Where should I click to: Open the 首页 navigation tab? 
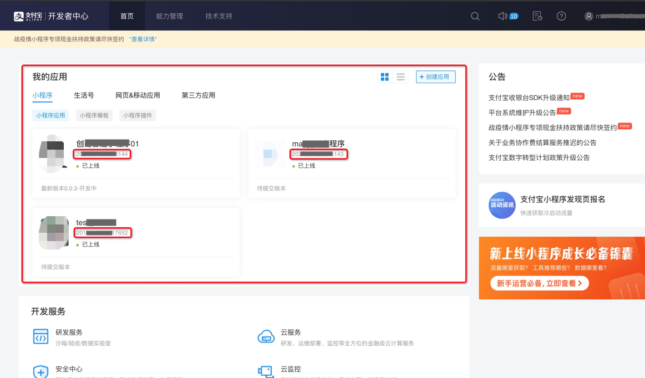(126, 16)
